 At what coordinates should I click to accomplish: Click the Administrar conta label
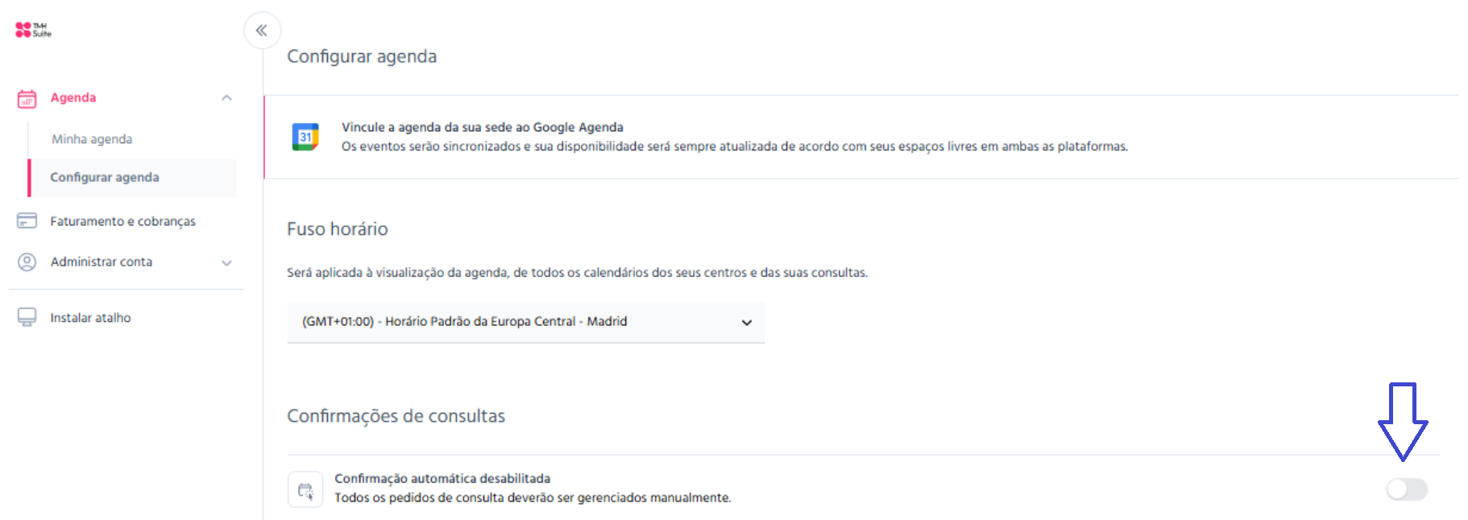102,262
